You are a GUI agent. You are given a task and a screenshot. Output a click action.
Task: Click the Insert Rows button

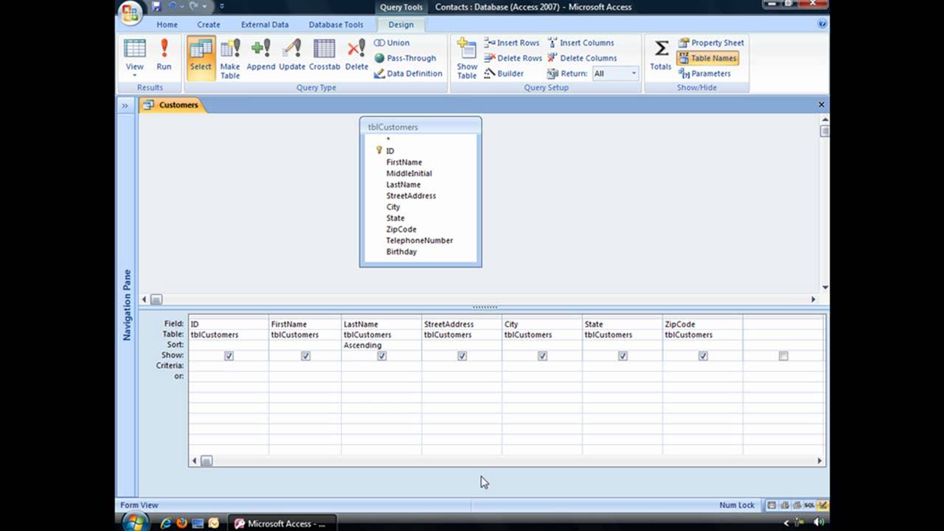point(511,43)
